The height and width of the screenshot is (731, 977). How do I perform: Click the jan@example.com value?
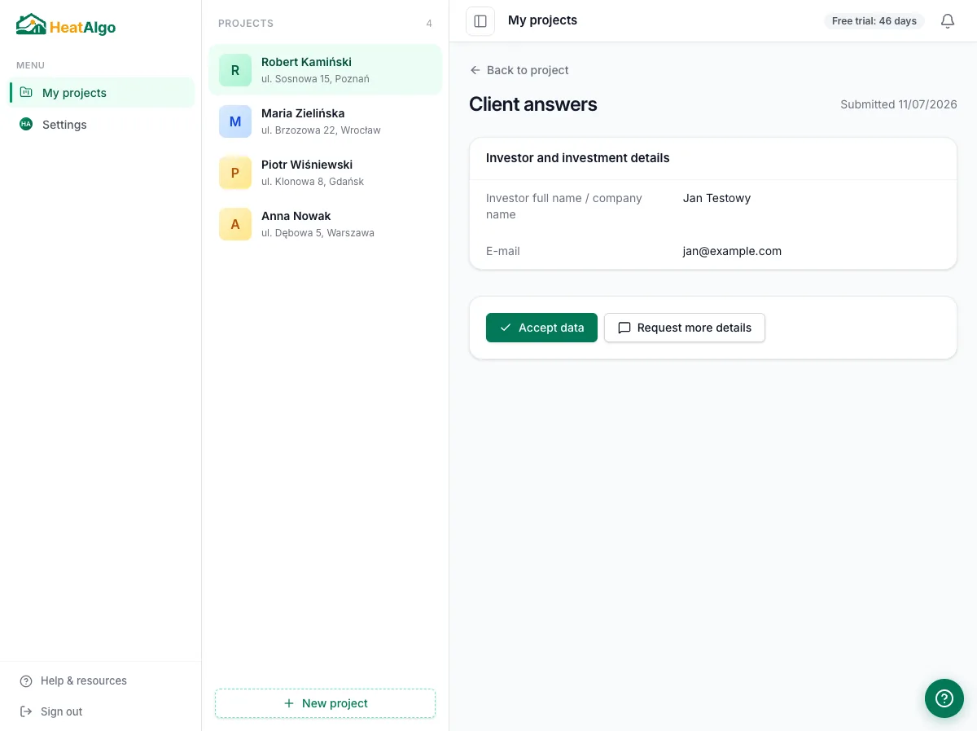(732, 251)
